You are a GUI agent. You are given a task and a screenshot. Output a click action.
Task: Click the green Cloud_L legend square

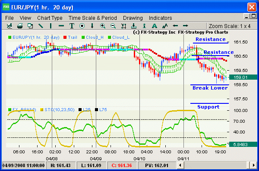pyautogui.click(x=109, y=37)
